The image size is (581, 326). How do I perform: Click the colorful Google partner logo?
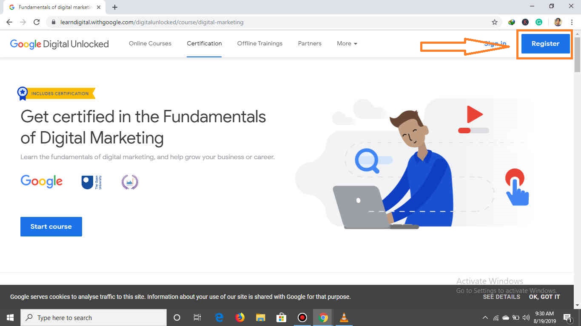point(42,182)
